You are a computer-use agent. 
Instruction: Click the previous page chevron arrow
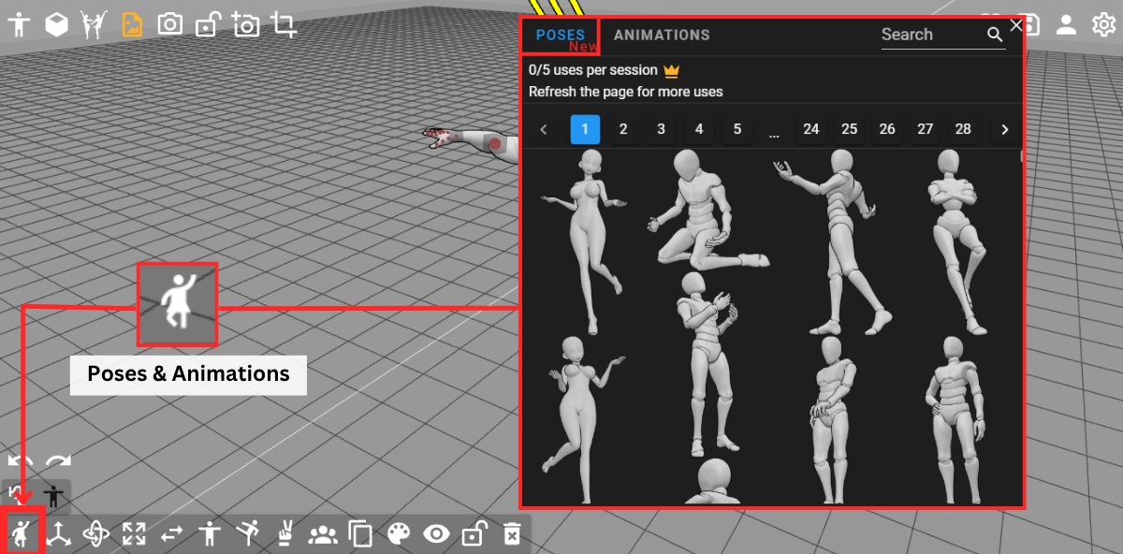coord(544,129)
